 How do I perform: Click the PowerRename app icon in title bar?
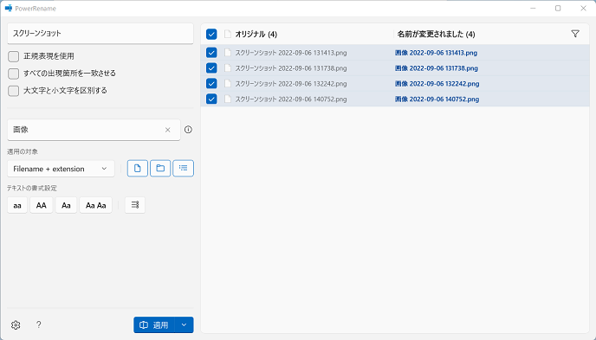(9, 9)
